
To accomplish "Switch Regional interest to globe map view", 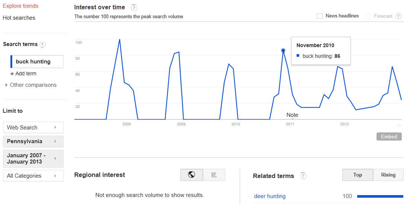I will click(192, 175).
